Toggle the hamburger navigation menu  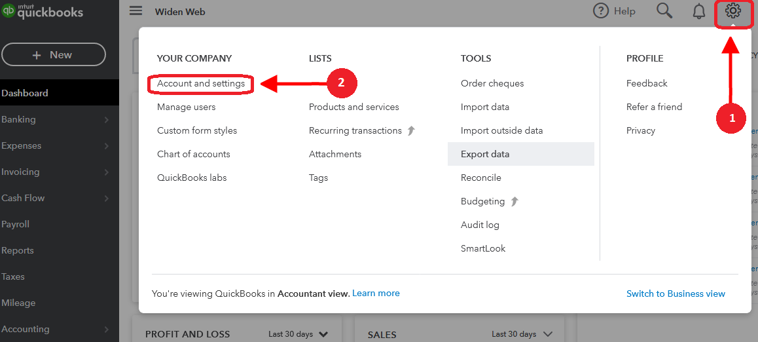click(x=135, y=11)
